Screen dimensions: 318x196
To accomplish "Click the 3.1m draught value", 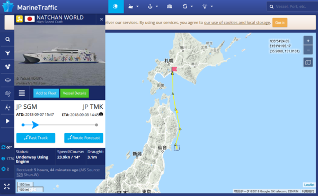I will [x=92, y=157].
